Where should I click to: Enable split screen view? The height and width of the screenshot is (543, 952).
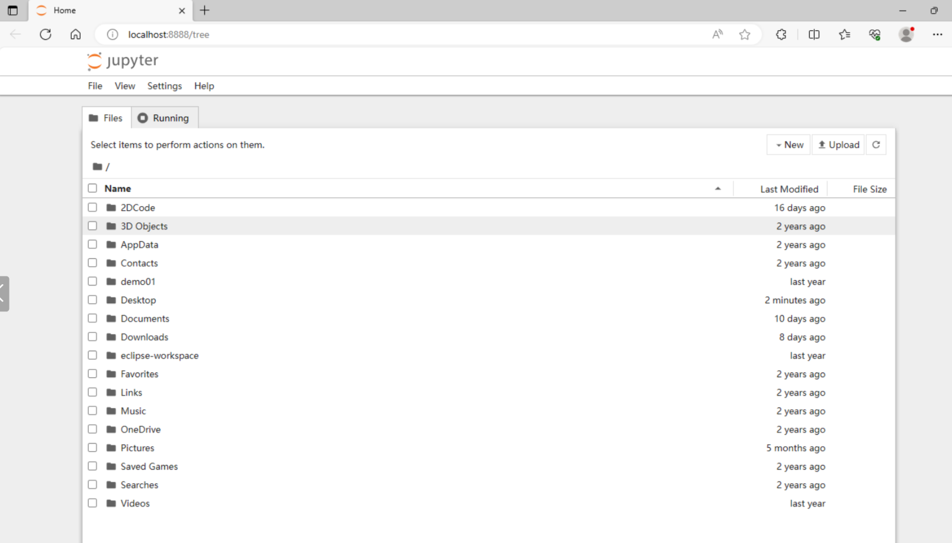coord(814,34)
